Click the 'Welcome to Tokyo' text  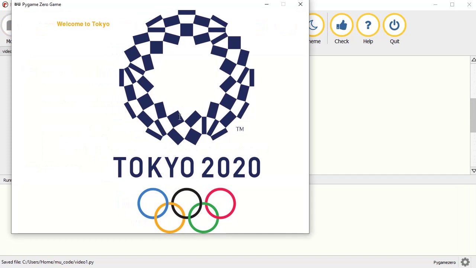83,24
